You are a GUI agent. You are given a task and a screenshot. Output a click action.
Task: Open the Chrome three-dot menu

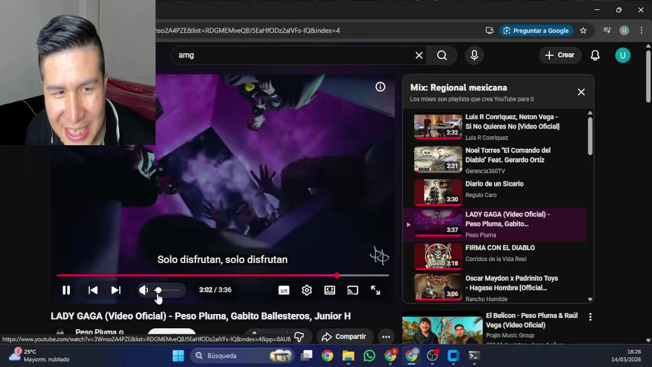[641, 31]
